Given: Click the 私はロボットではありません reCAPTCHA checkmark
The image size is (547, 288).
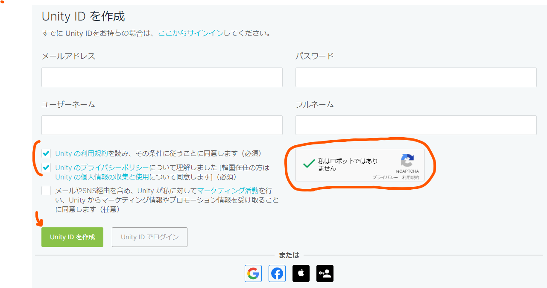Looking at the screenshot, I should (x=309, y=164).
